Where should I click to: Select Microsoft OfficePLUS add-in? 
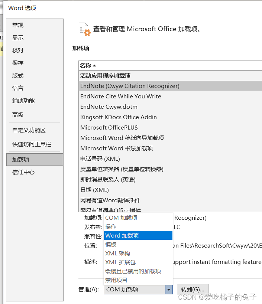coord(171,128)
